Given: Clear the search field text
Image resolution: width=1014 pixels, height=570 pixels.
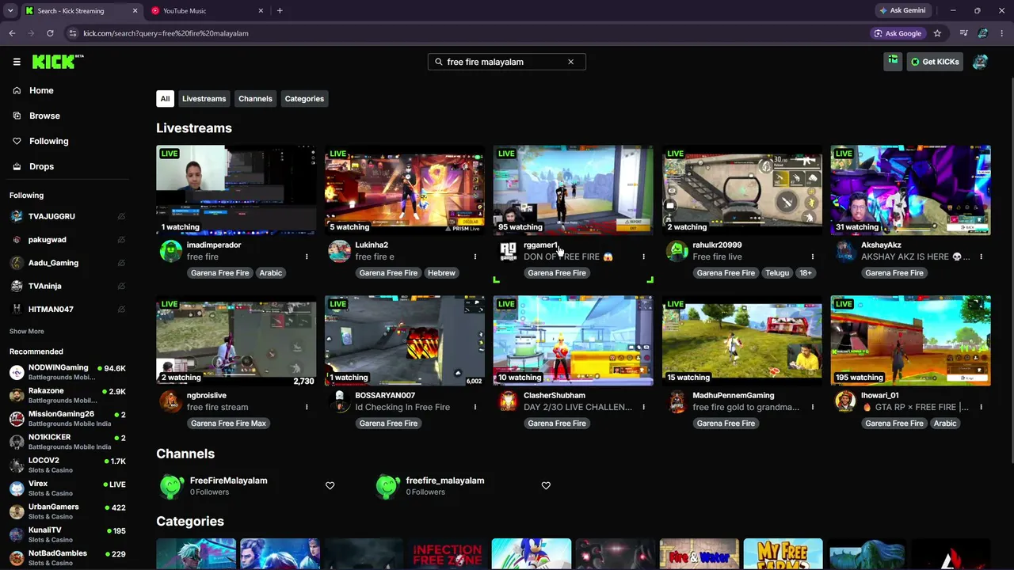Looking at the screenshot, I should (570, 62).
